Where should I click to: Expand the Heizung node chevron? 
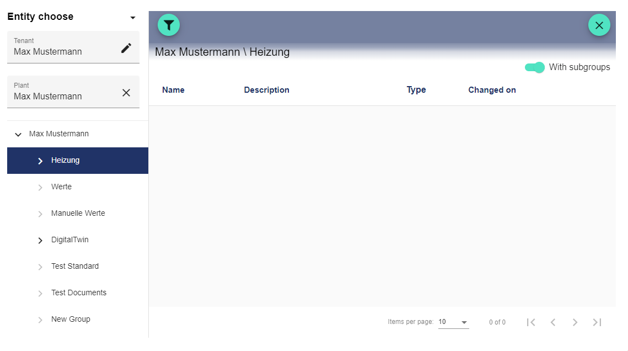coord(40,161)
